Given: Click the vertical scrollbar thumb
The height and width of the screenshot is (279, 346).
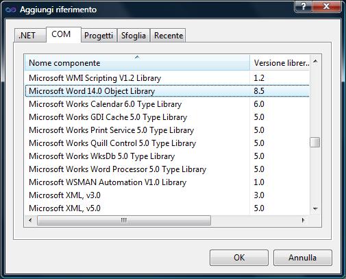Looking at the screenshot, I should pyautogui.click(x=315, y=142).
